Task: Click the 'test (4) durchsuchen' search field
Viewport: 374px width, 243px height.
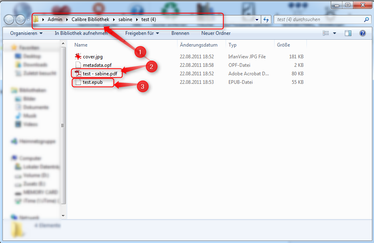Action: point(317,19)
